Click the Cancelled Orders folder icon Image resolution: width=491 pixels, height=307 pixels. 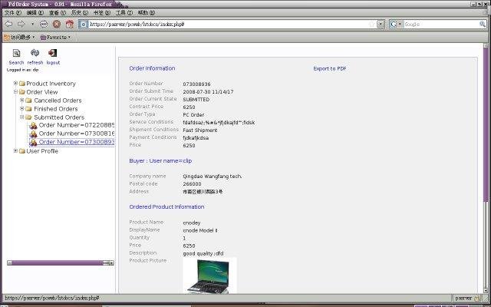pyautogui.click(x=29, y=101)
